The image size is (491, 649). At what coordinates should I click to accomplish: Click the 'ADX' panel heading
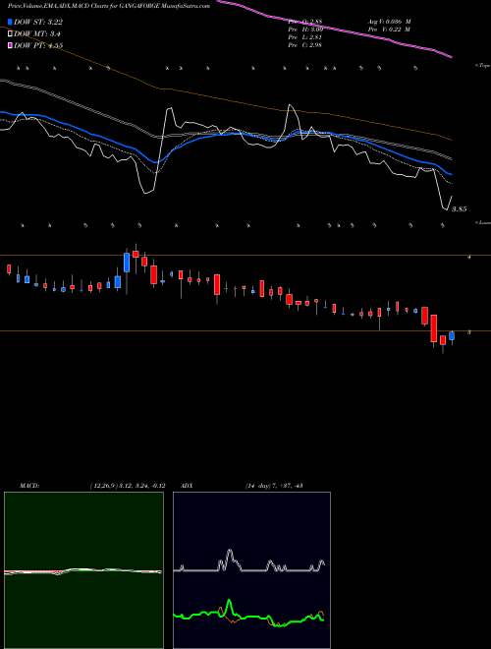tap(187, 486)
